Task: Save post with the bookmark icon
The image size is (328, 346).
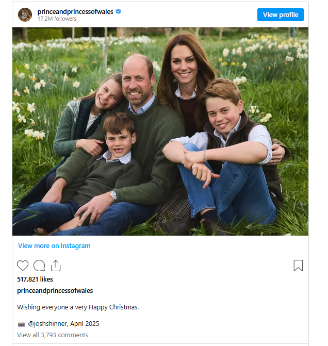Action: (298, 266)
